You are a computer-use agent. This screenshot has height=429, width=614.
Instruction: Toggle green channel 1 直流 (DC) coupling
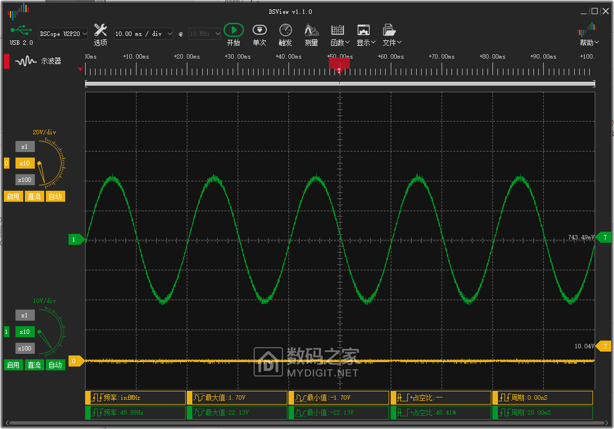click(x=34, y=365)
